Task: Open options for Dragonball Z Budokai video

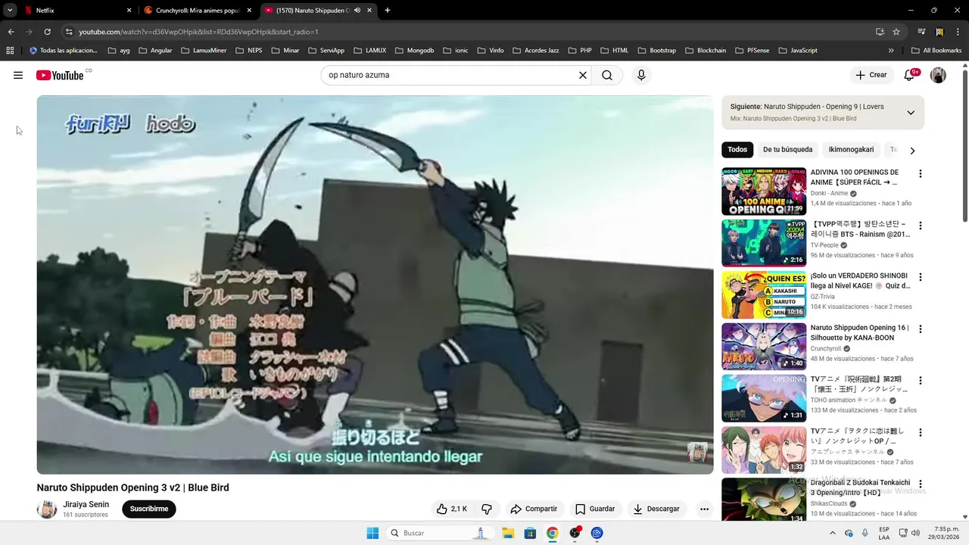Action: 921,484
